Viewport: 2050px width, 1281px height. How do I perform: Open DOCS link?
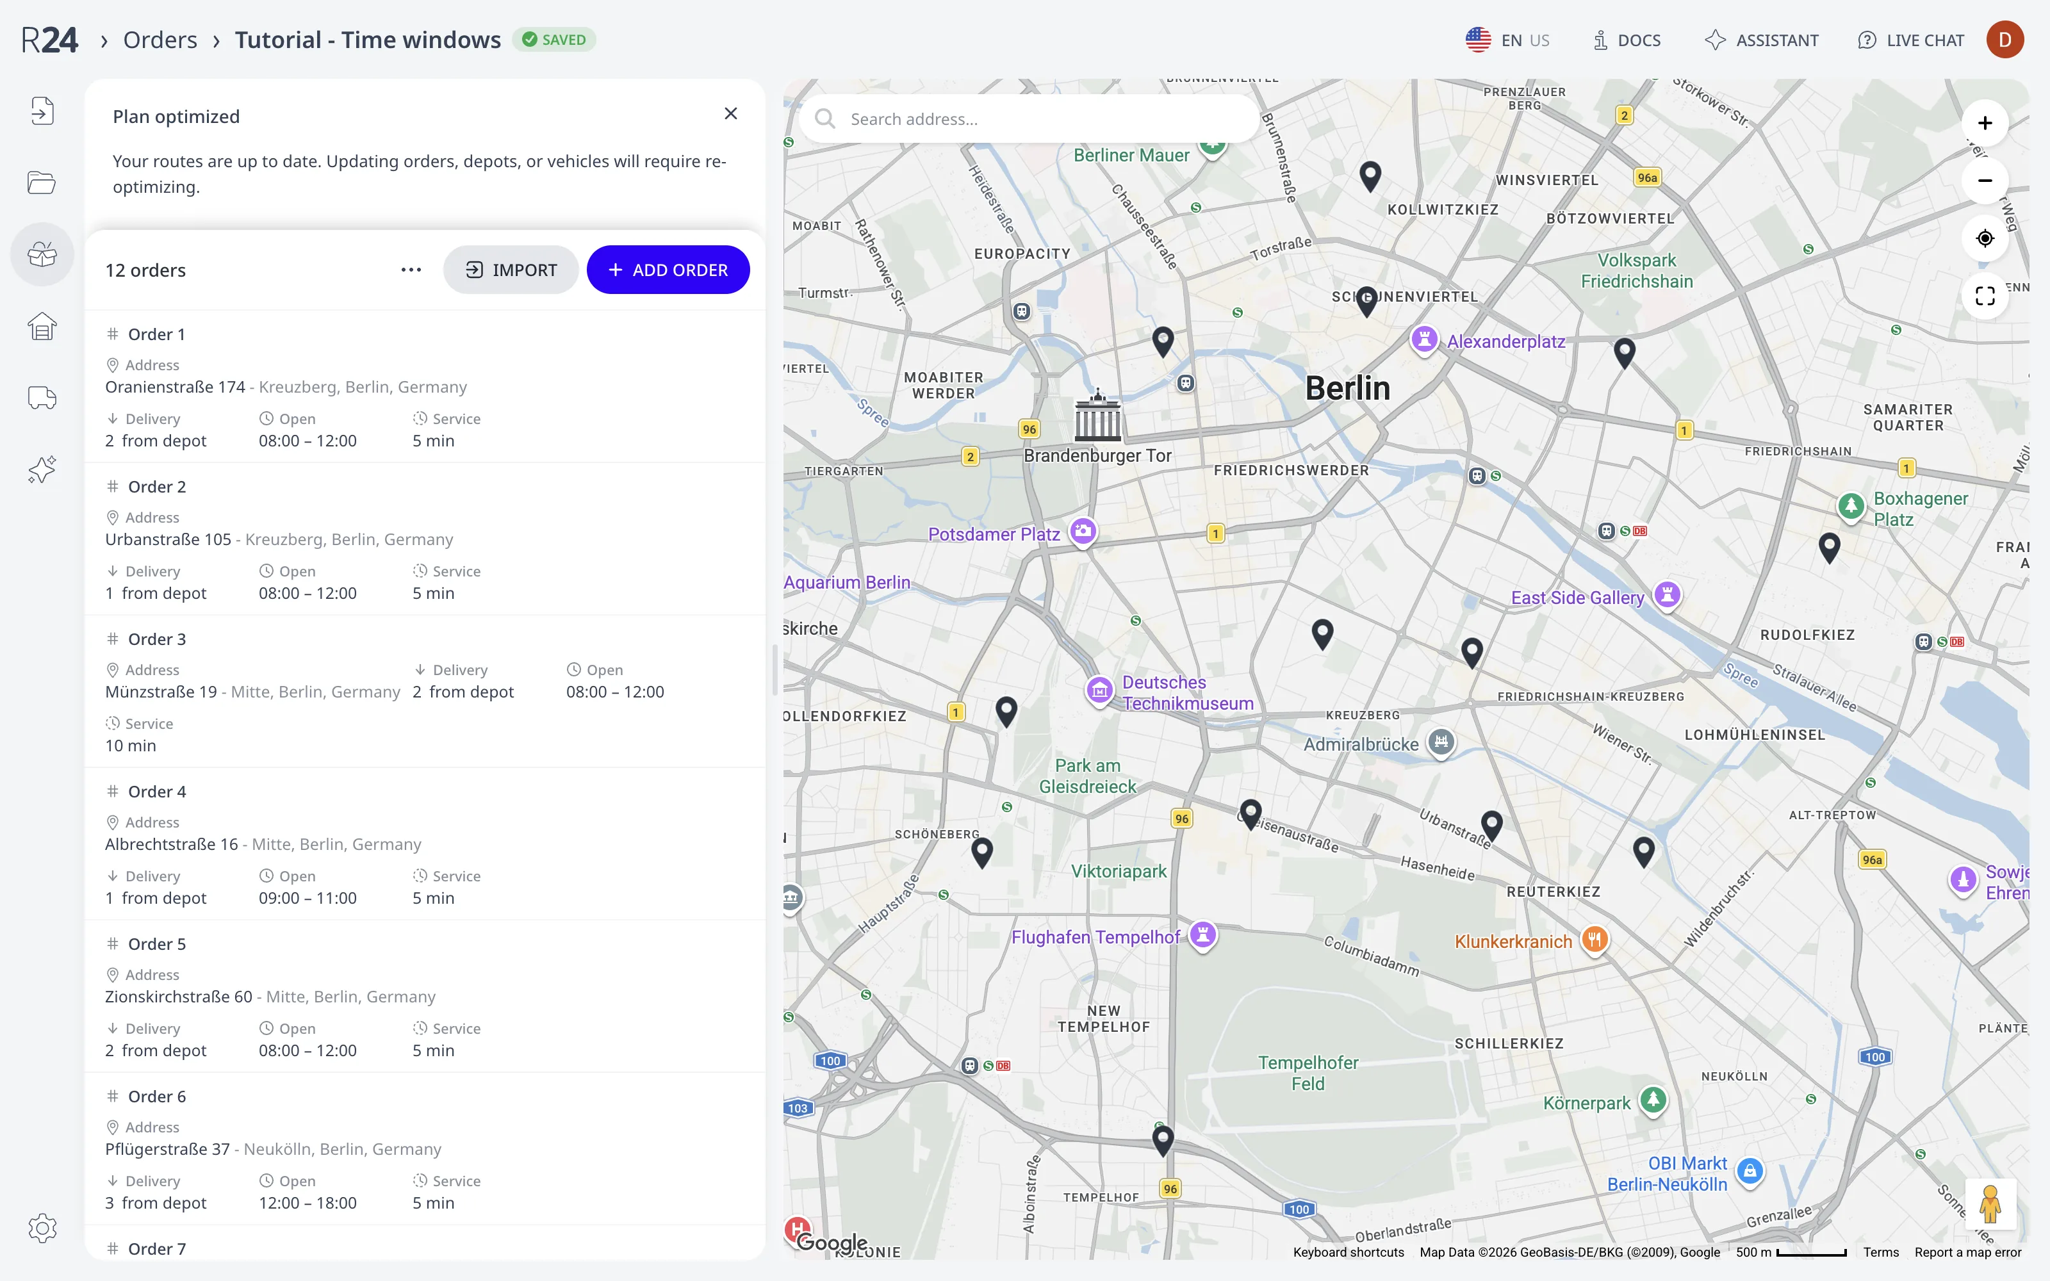pos(1627,40)
